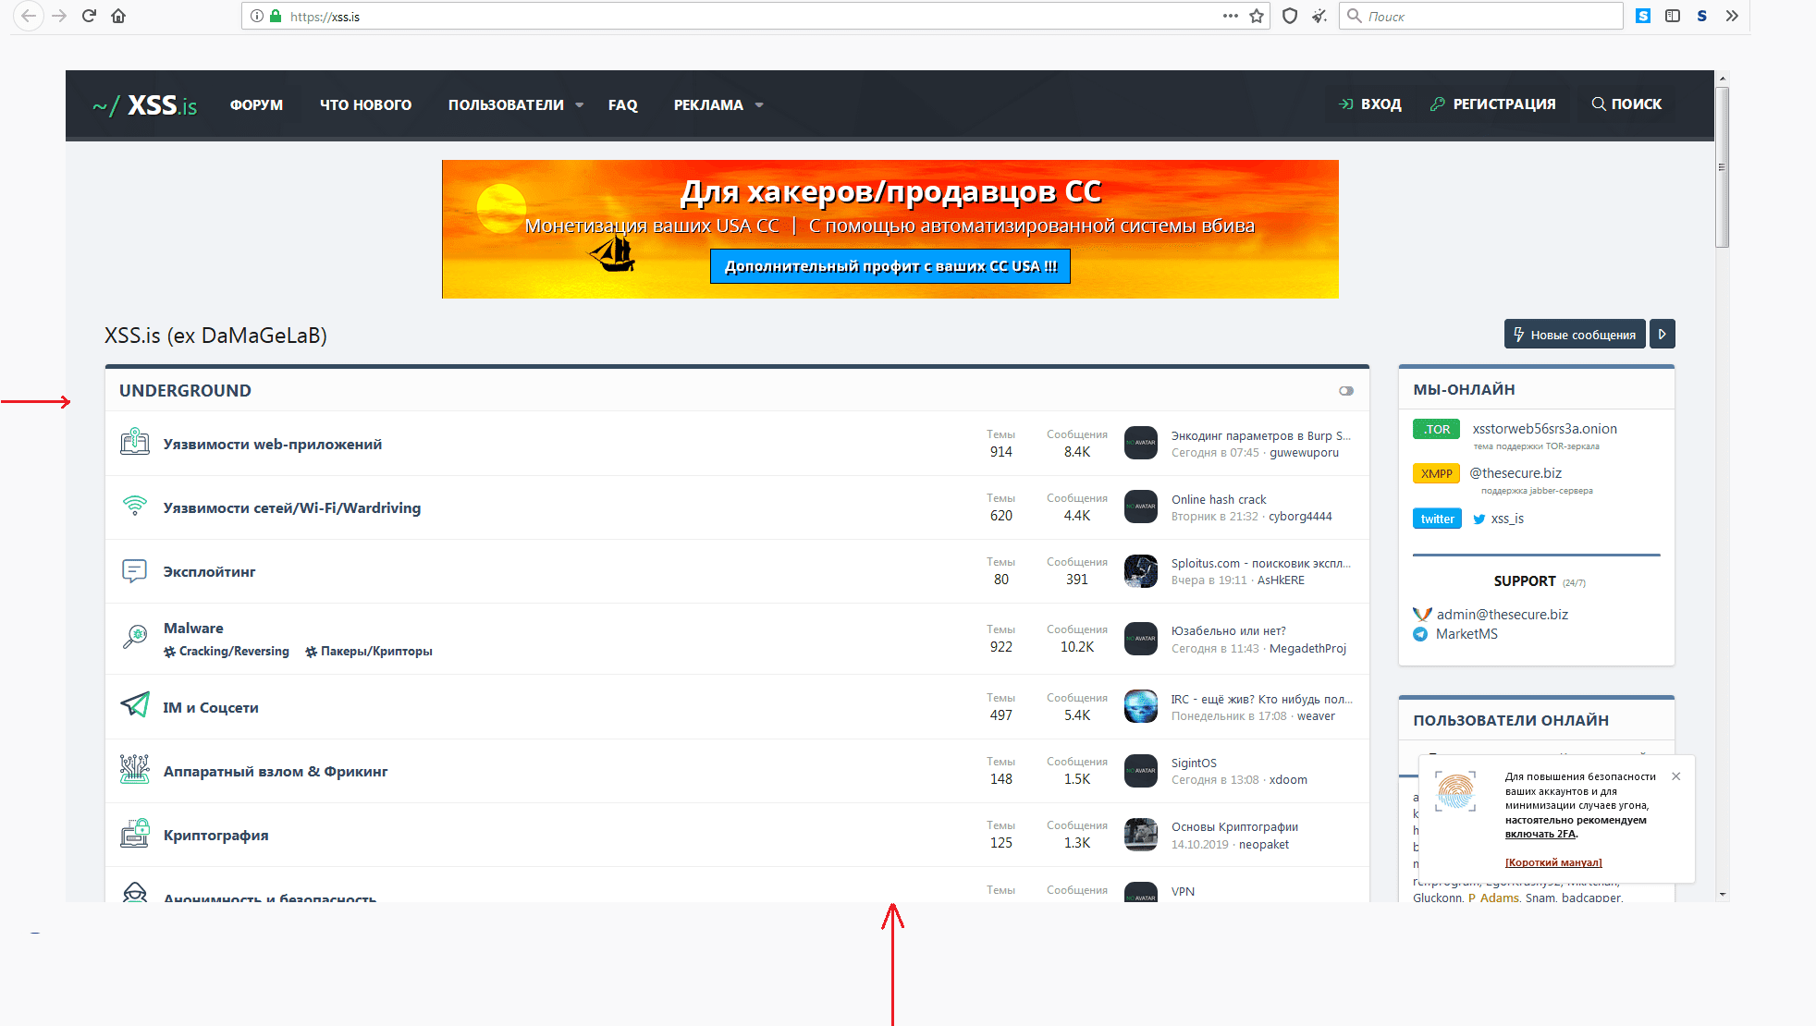The image size is (1816, 1026).
Task: Expand the Реклама menu dropdown arrow
Action: click(x=759, y=105)
